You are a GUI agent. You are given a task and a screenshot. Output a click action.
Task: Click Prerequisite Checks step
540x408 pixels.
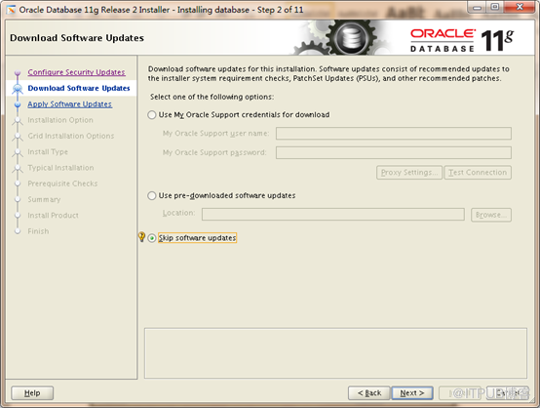click(x=62, y=184)
